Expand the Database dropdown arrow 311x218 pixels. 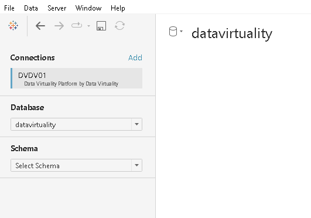coord(136,124)
